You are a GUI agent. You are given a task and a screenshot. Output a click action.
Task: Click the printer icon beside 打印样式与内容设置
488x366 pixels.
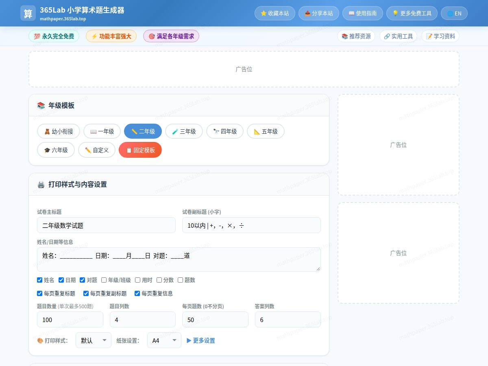41,185
